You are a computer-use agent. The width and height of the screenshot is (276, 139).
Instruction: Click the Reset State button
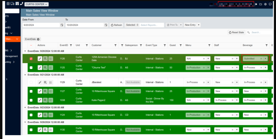236,32
